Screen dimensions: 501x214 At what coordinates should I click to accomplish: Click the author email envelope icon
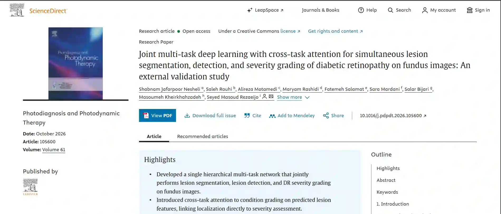pyautogui.click(x=271, y=97)
